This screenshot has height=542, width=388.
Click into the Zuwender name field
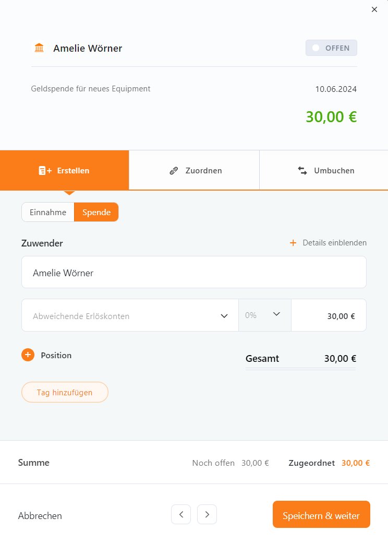point(194,272)
